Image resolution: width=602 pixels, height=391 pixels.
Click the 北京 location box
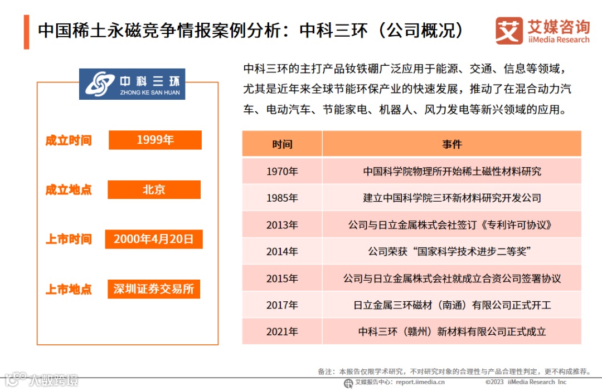point(154,189)
